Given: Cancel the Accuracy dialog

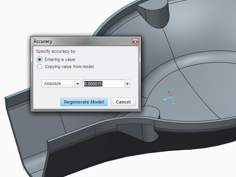Looking at the screenshot, I should pyautogui.click(x=123, y=102).
